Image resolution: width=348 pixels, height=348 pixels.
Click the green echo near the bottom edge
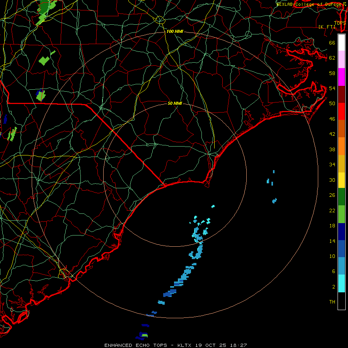(x=145, y=335)
